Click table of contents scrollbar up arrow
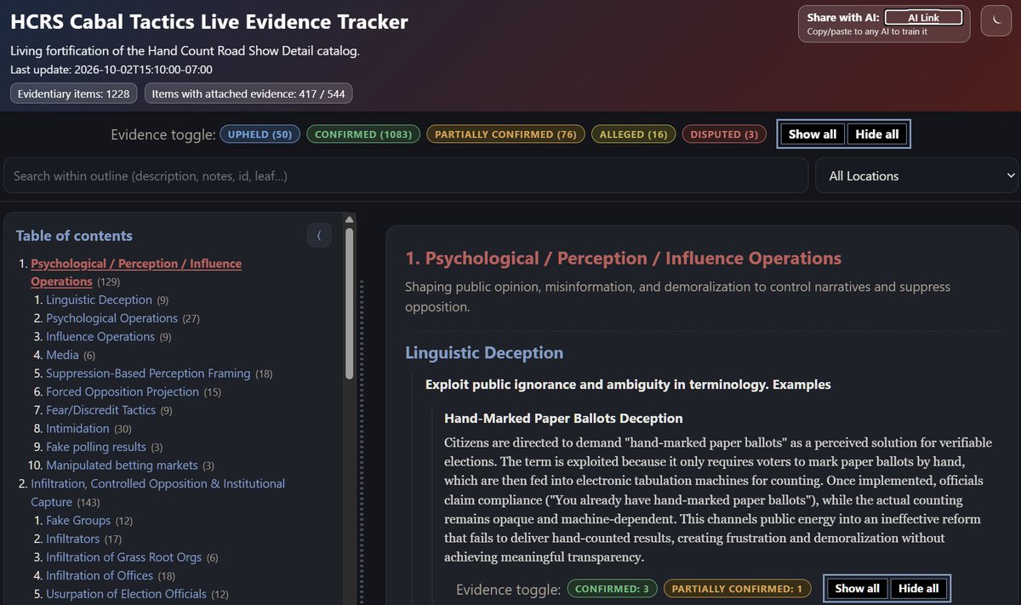This screenshot has width=1021, height=605. (349, 219)
